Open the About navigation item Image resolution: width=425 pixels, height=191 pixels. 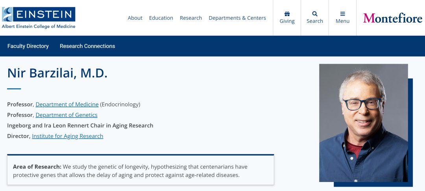click(135, 18)
